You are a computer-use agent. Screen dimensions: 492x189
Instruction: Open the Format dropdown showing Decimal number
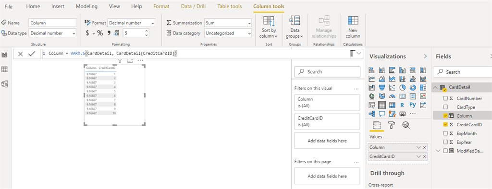(132, 23)
